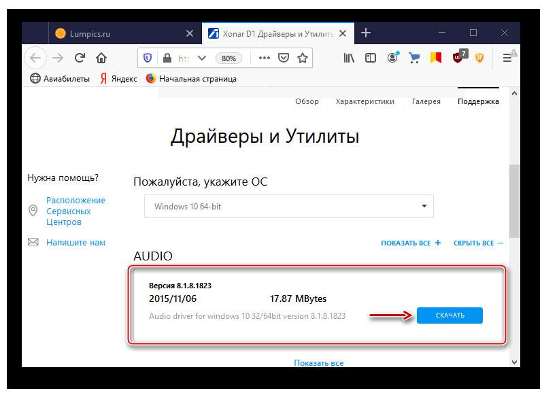Image resolution: width=542 pixels, height=393 pixels.
Task: Click the service center location pin icon
Action: [33, 210]
